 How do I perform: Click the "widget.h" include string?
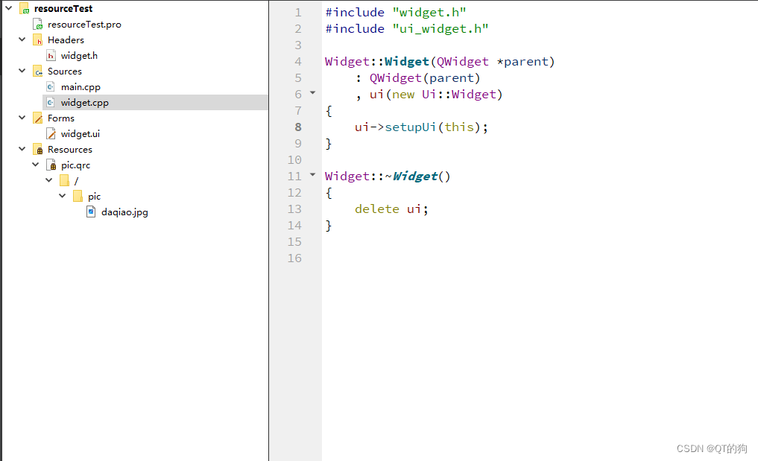429,13
